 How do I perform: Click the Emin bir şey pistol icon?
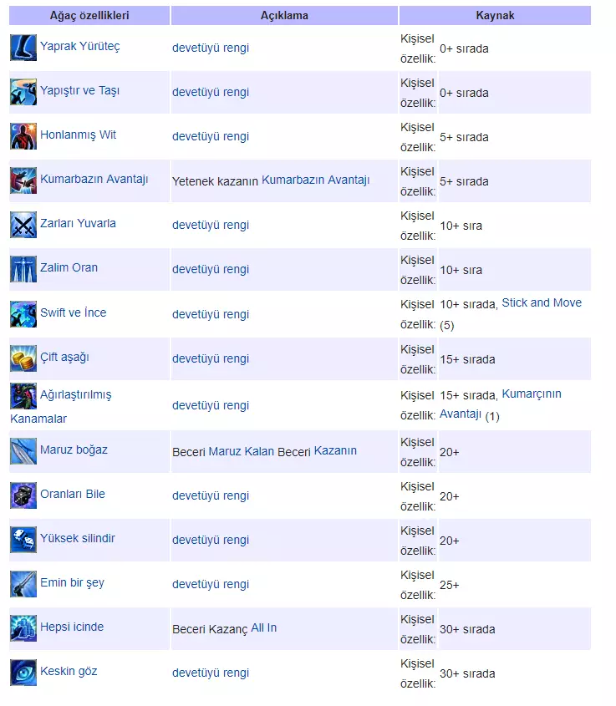pos(23,584)
